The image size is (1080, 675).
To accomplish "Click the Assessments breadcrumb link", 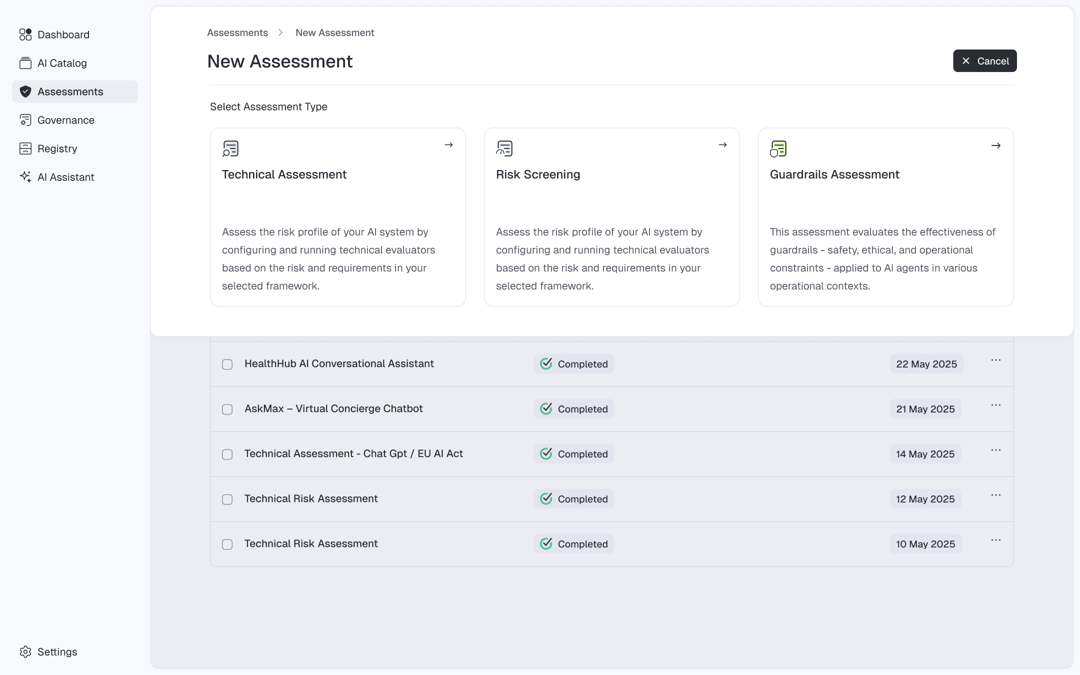I will click(x=237, y=32).
